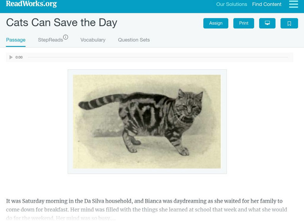304x221 pixels.
Task: Navigate to Find Content
Action: click(267, 5)
